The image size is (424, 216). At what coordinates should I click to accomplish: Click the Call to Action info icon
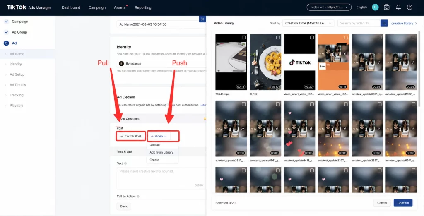tap(138, 197)
